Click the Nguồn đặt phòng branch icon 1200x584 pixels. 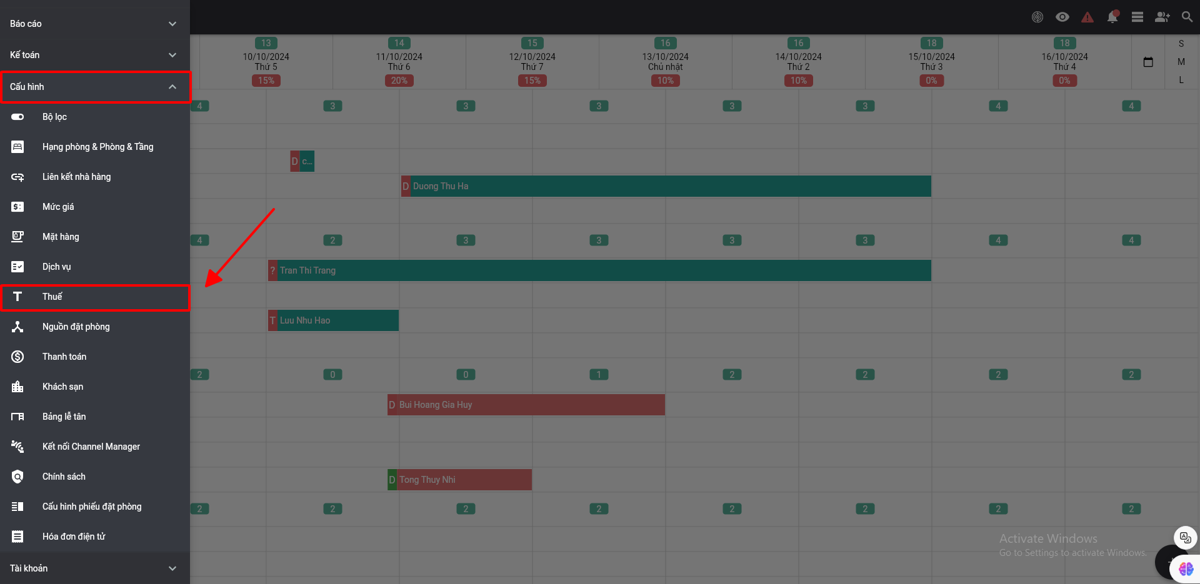(17, 327)
